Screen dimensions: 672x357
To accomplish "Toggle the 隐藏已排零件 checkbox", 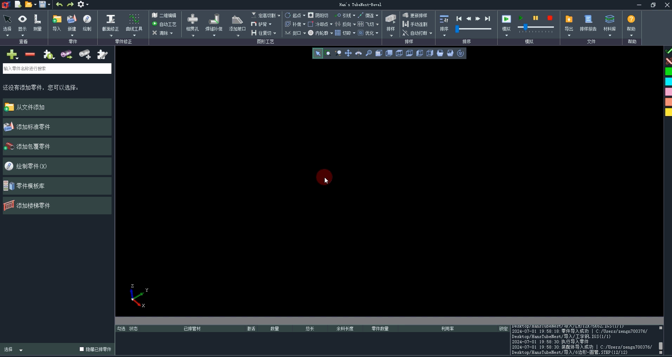I will click(82, 349).
